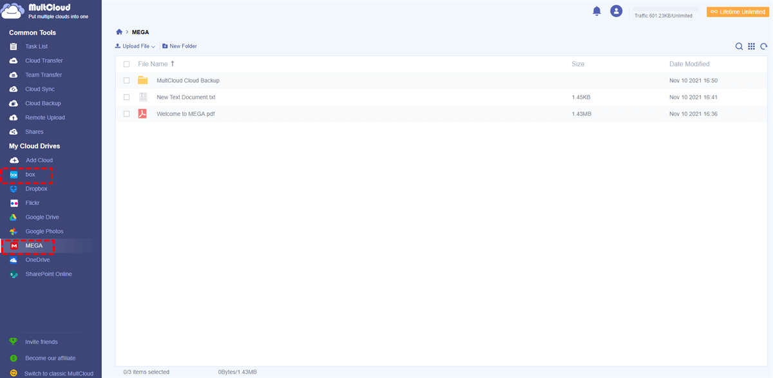
Task: Click the PDF file icon for Welcome to MEGA
Action: point(143,113)
